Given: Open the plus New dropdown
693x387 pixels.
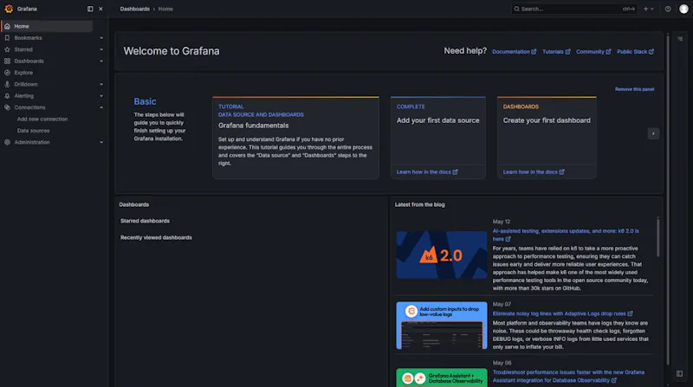Looking at the screenshot, I should (648, 9).
